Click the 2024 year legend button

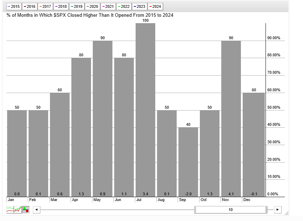pyautogui.click(x=155, y=6)
